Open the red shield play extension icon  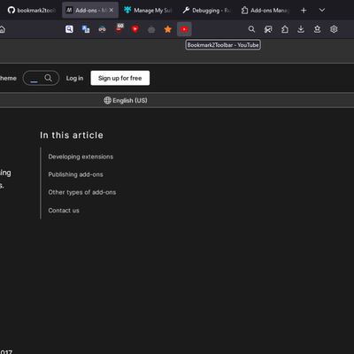[x=135, y=29]
